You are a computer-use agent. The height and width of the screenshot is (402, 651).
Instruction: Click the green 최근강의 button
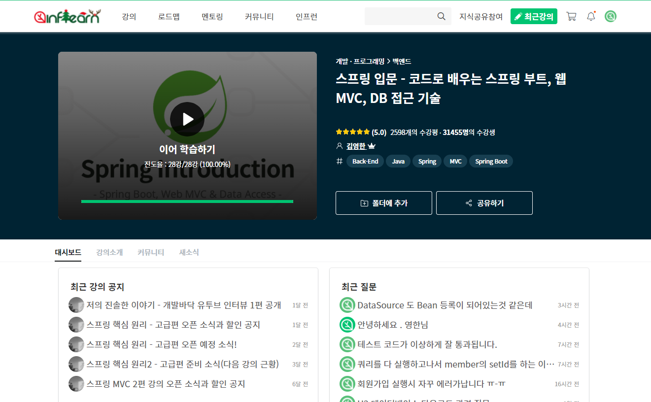pyautogui.click(x=534, y=16)
